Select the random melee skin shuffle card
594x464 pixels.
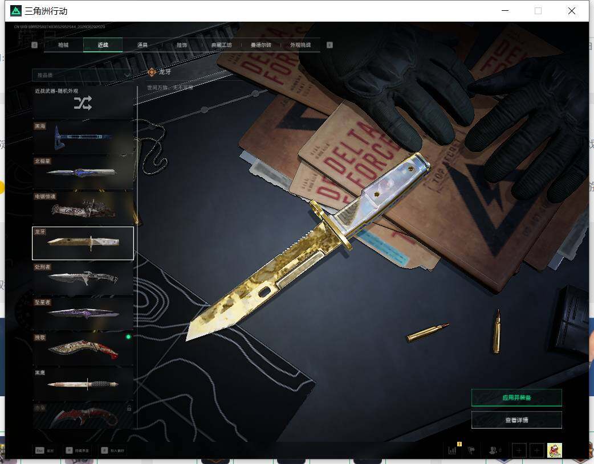coord(83,102)
